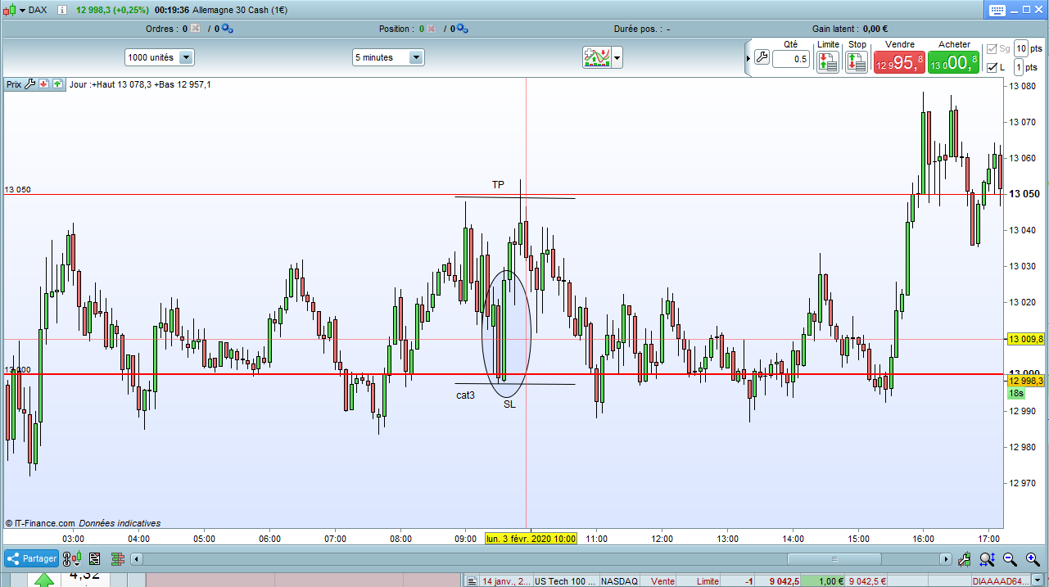
Task: Click the 13 009,8 price axis label
Action: 1026,339
